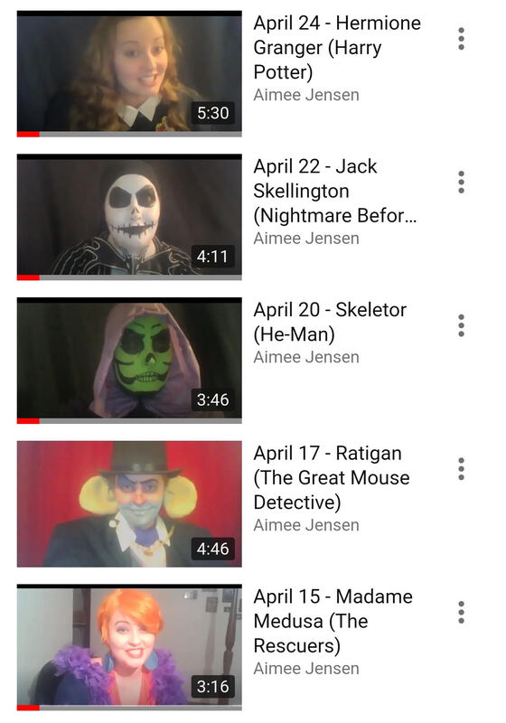
Task: Open title 'April 20 - Skeletor (He-Man)'
Action: 330,322
